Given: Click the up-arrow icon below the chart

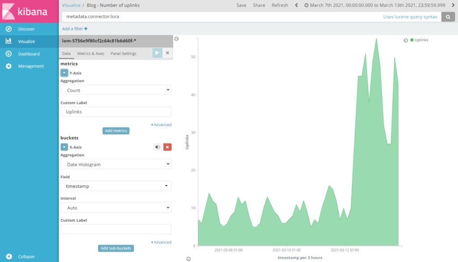Looking at the screenshot, I should (x=188, y=259).
